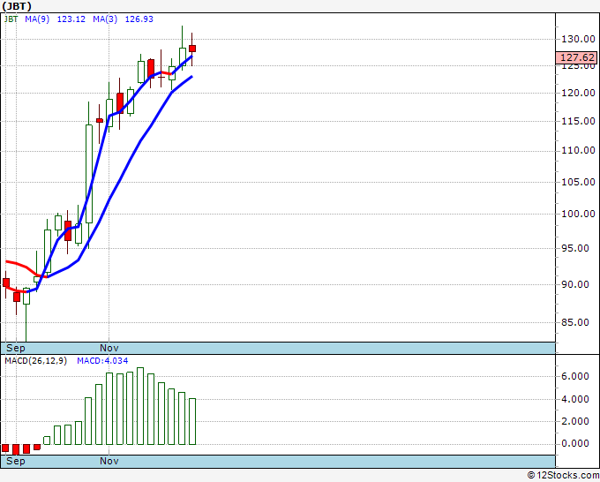Click the 95.00 price axis label
The image size is (600, 482).
(x=575, y=248)
